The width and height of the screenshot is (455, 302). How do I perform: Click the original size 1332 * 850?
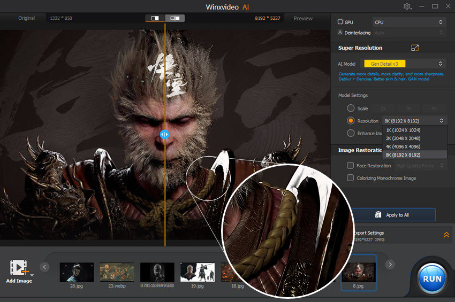61,18
